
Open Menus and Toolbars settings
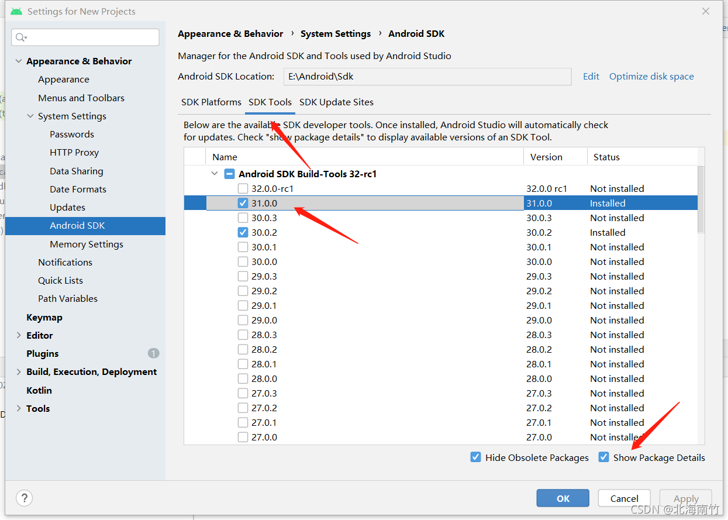(81, 98)
